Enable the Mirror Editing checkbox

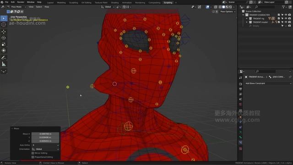click(x=33, y=153)
